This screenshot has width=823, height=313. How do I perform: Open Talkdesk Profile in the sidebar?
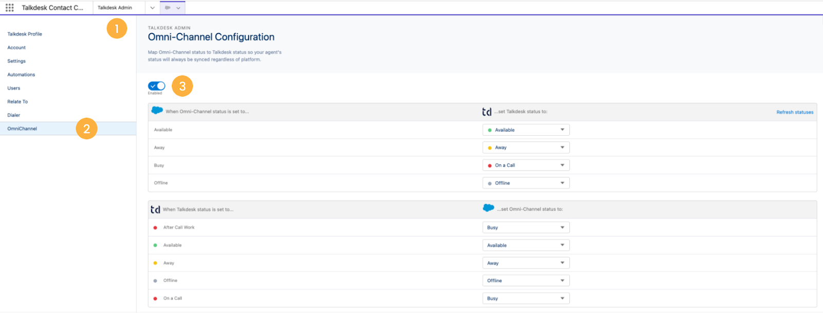point(25,34)
